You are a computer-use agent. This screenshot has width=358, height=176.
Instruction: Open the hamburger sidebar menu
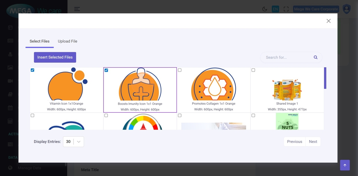77,9
